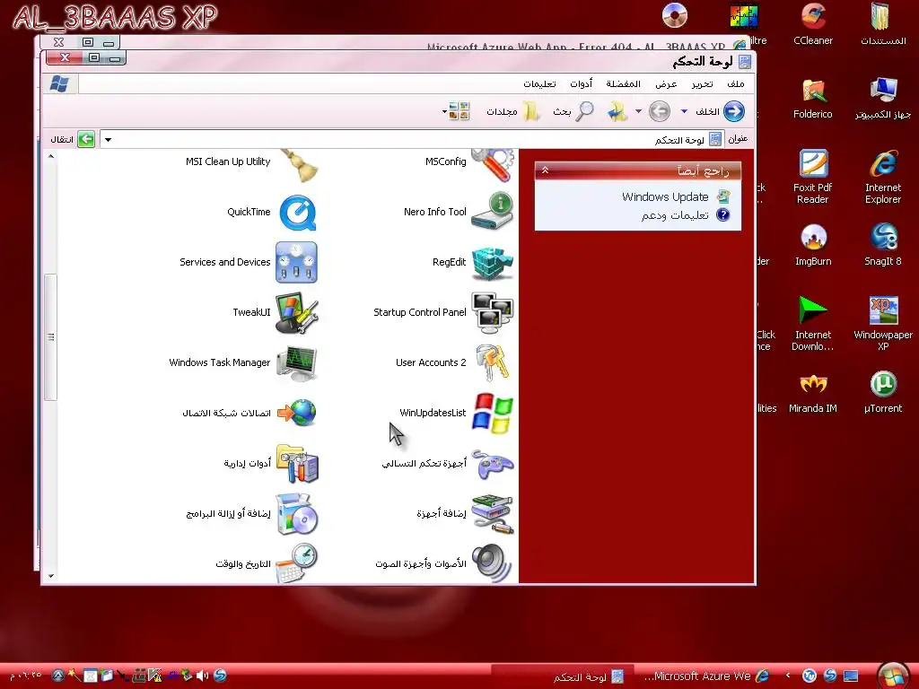The height and width of the screenshot is (689, 919).
Task: Open Help and Support link (تعليمات ودعم)
Action: coord(675,215)
